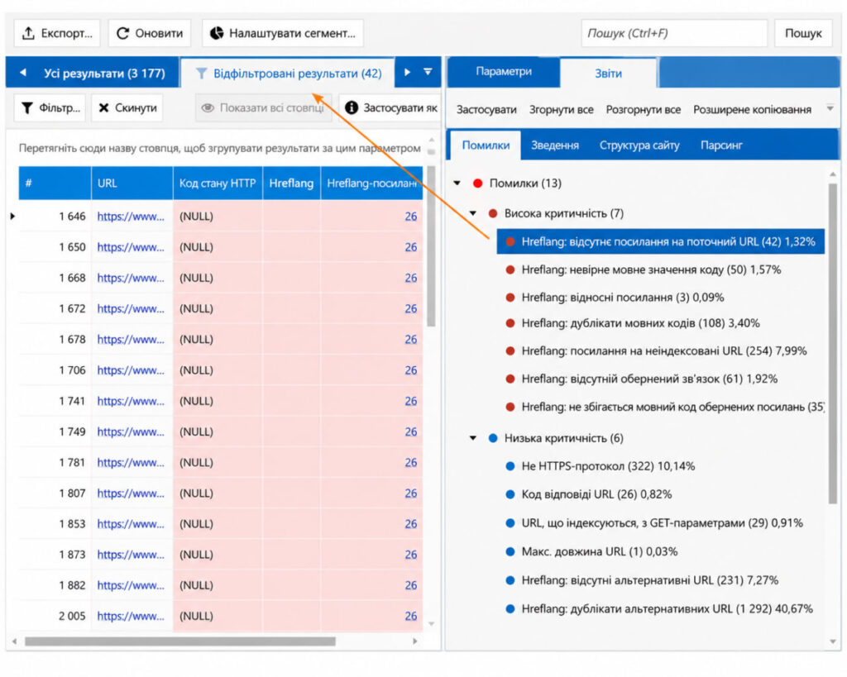The height and width of the screenshot is (677, 847).
Task: Select the Парсинг sub-tab
Action: pos(721,145)
